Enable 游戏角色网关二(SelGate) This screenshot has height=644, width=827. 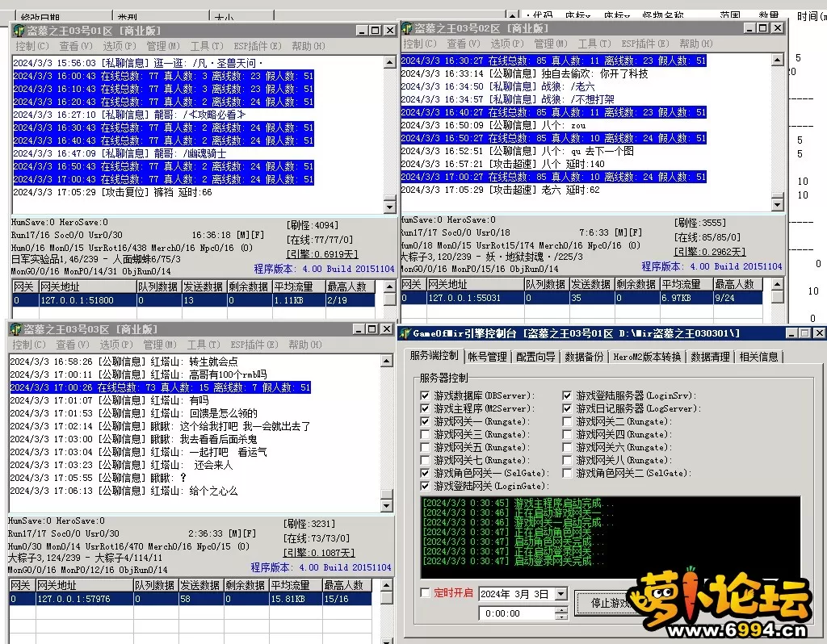[x=567, y=473]
